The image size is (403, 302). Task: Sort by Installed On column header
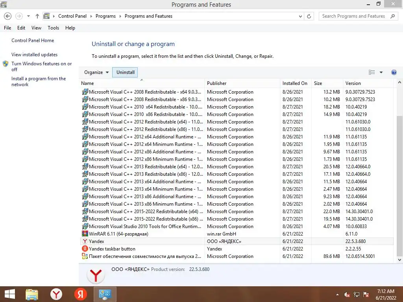click(295, 83)
